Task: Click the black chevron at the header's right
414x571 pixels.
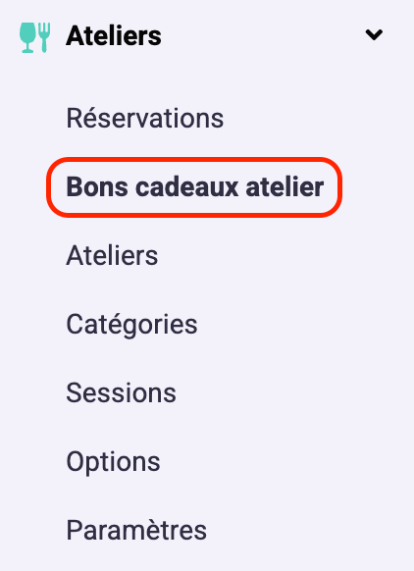Action: (x=374, y=35)
